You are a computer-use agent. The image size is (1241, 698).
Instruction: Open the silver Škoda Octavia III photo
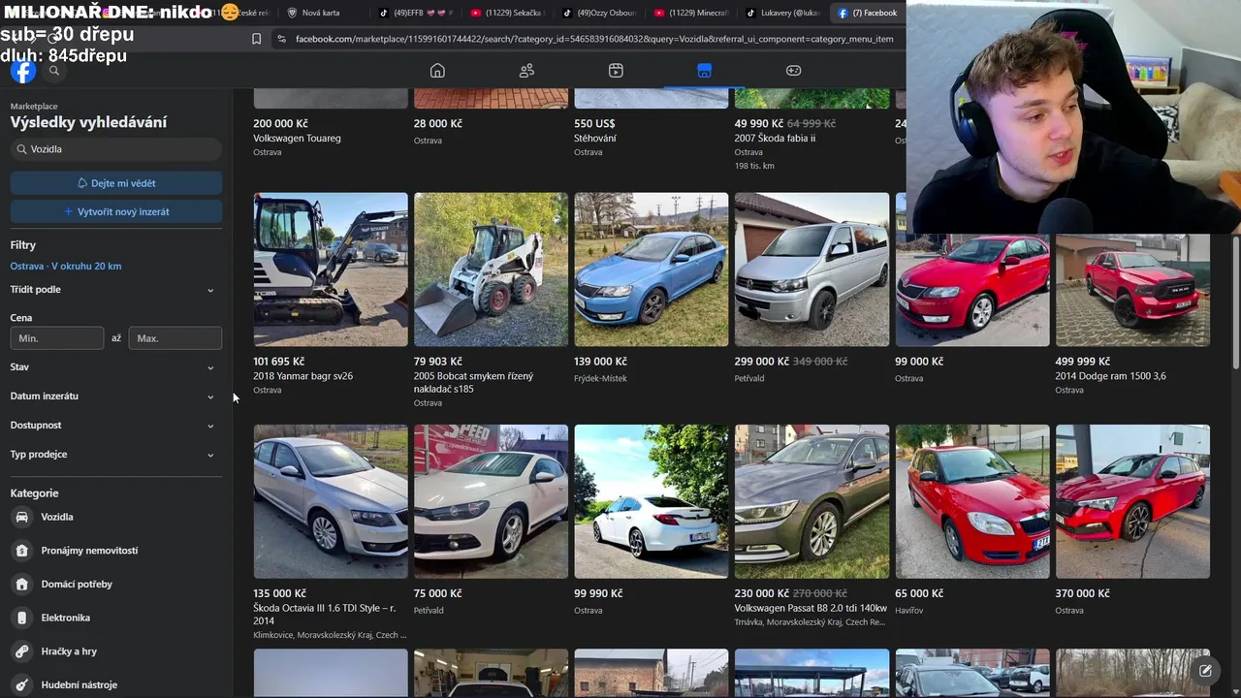(x=331, y=501)
